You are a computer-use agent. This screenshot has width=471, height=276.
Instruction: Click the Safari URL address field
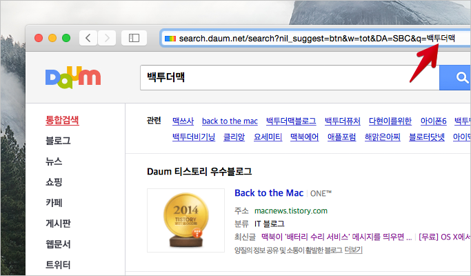pos(315,38)
